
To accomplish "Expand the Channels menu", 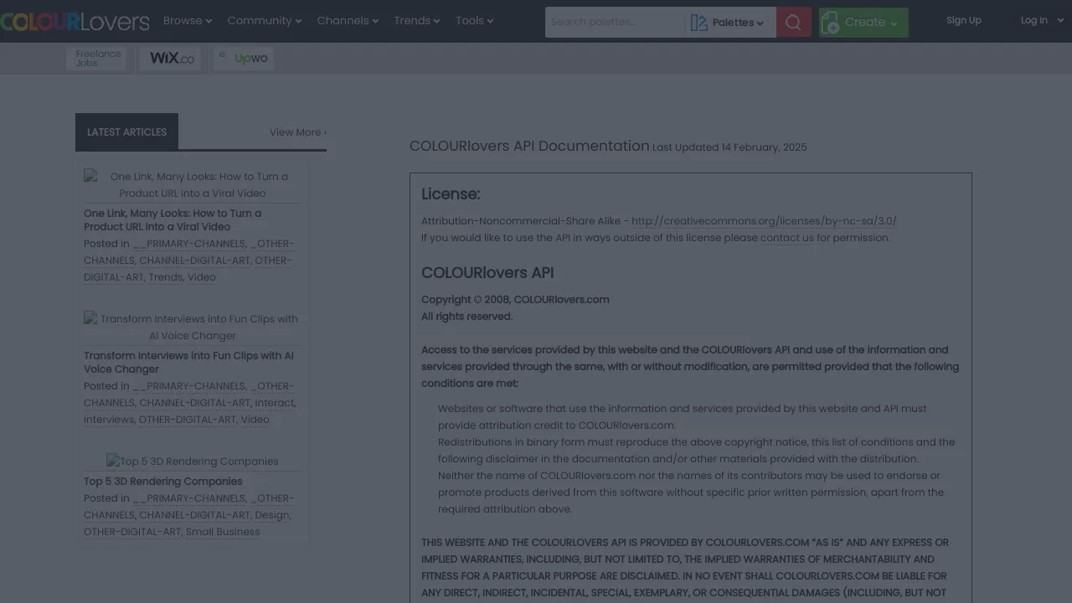I will [348, 21].
